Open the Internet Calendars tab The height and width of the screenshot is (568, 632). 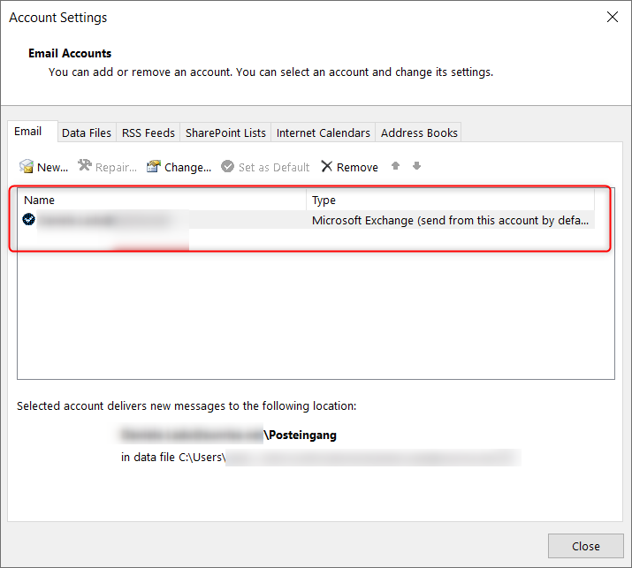tap(324, 133)
